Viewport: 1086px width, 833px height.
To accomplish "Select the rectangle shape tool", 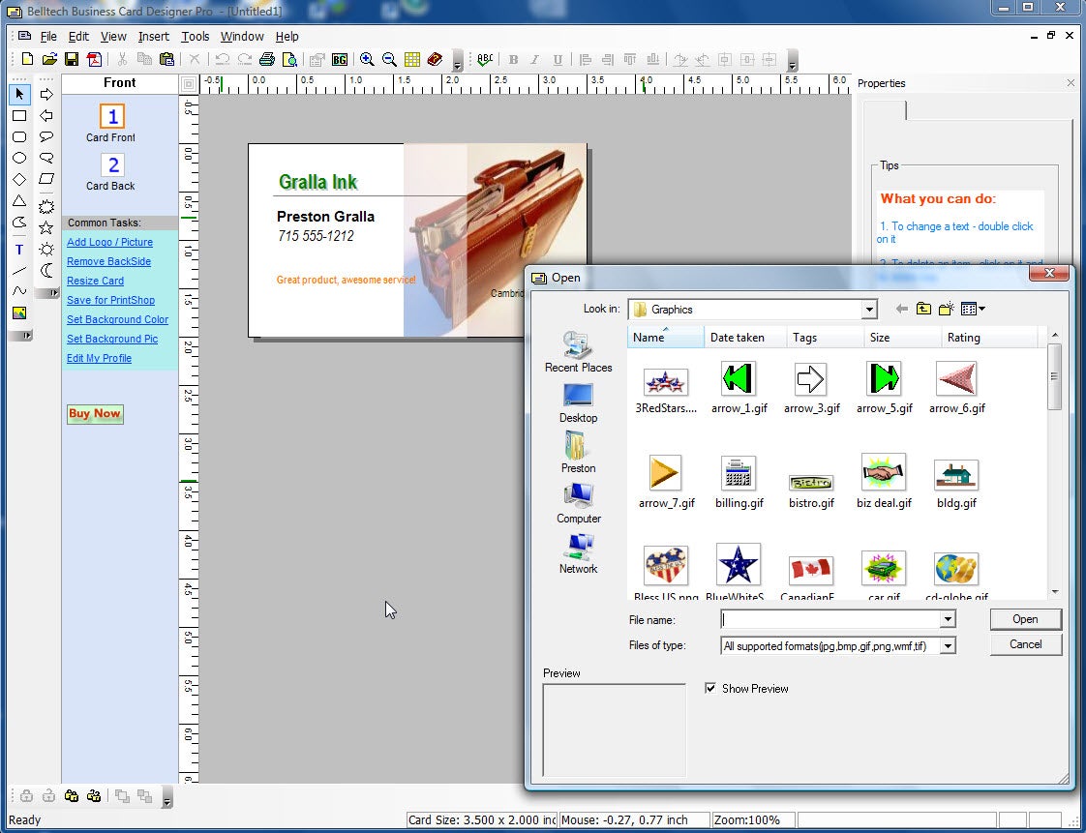I will click(x=19, y=116).
